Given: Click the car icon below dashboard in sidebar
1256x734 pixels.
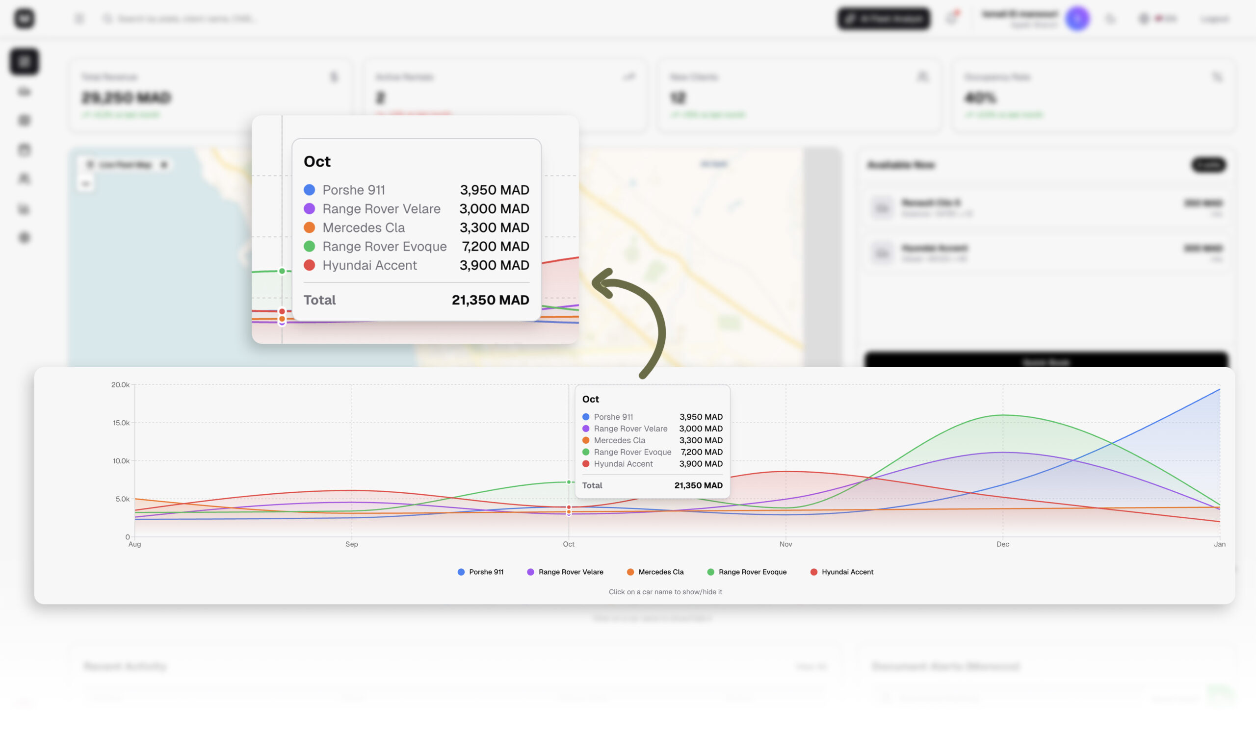Looking at the screenshot, I should click(24, 91).
